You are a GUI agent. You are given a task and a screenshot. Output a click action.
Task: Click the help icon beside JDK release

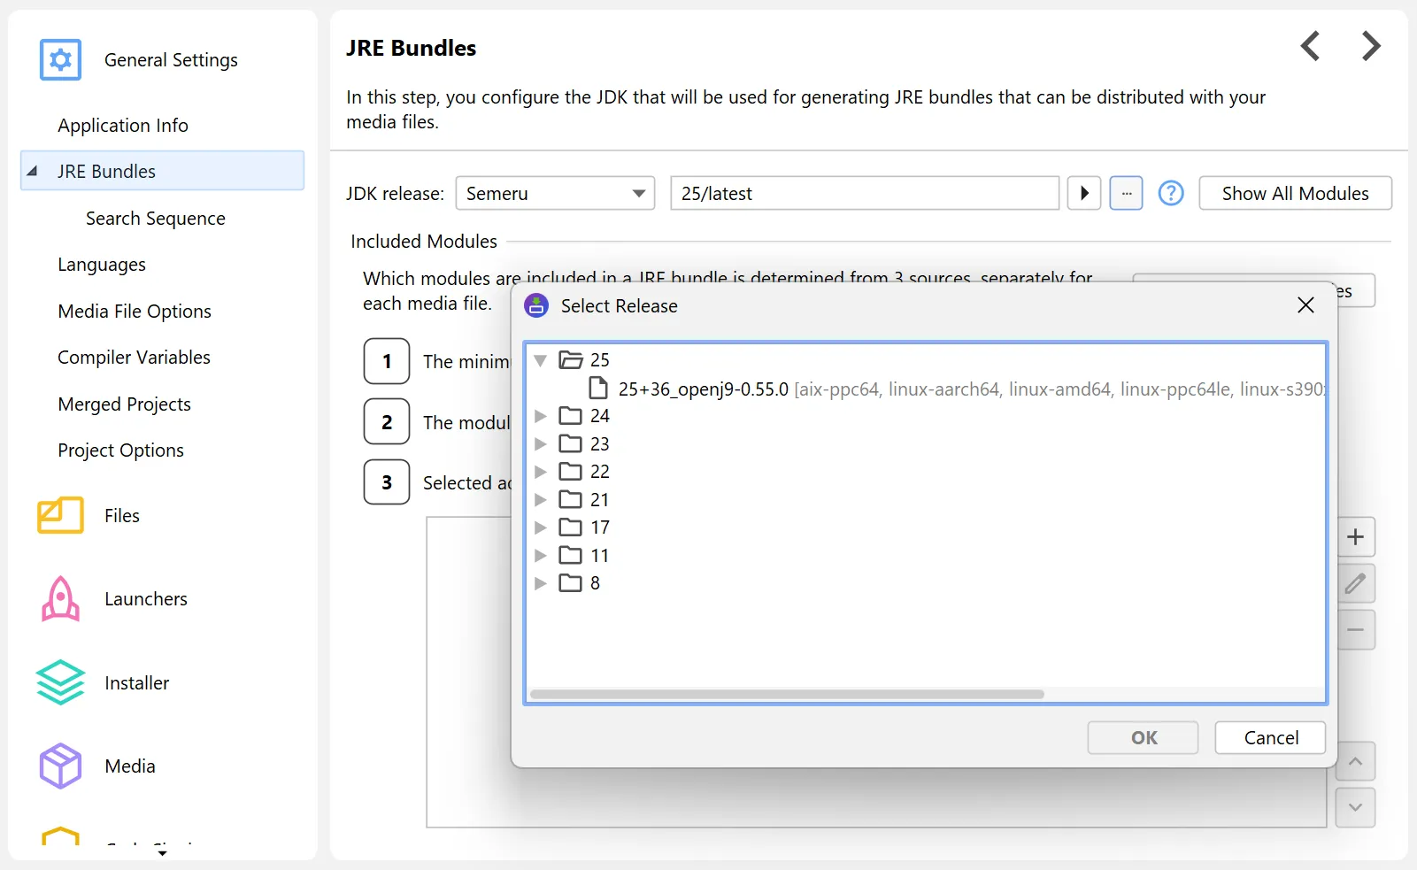(1170, 193)
